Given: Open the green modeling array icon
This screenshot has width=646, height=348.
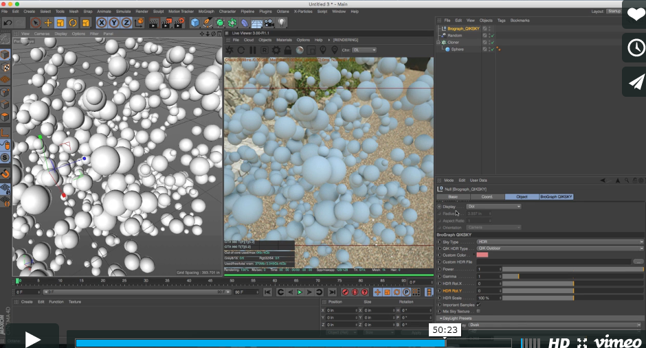Looking at the screenshot, I should pyautogui.click(x=232, y=23).
